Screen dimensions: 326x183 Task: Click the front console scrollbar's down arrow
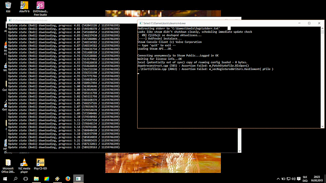[322, 126]
